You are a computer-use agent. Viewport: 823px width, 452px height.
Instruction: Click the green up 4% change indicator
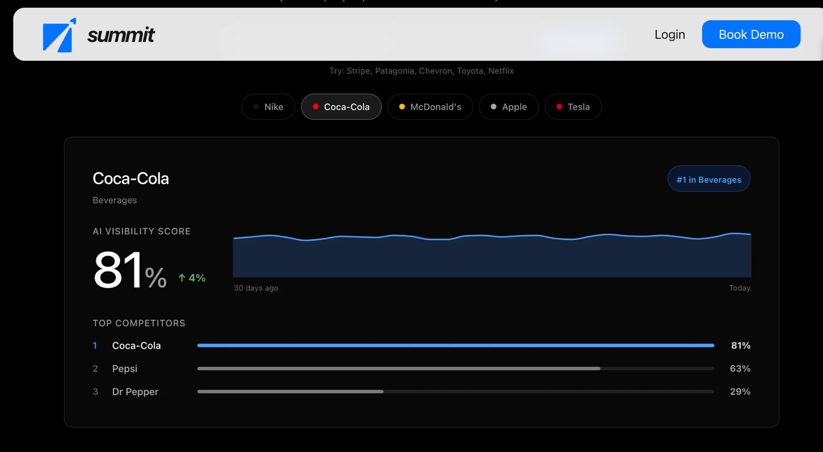191,278
